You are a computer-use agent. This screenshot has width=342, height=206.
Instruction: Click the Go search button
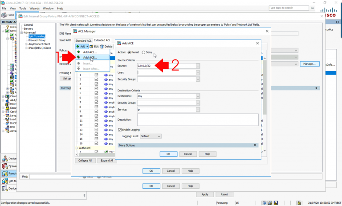(x=312, y=8)
